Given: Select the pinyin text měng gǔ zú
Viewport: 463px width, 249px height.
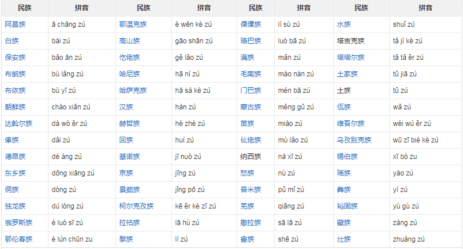Looking at the screenshot, I should [x=296, y=107].
